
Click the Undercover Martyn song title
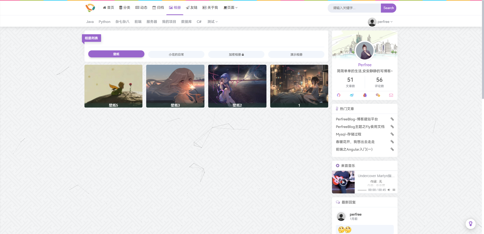(376, 176)
